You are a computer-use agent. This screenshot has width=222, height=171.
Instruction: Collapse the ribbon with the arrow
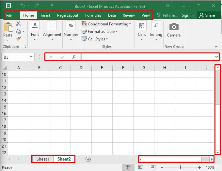216,47
